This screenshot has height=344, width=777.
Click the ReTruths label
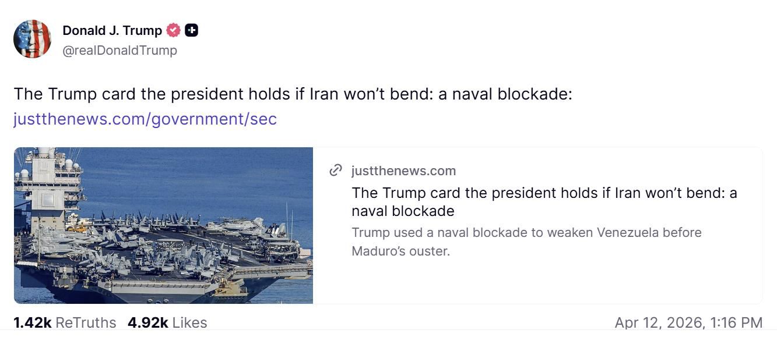coord(86,322)
